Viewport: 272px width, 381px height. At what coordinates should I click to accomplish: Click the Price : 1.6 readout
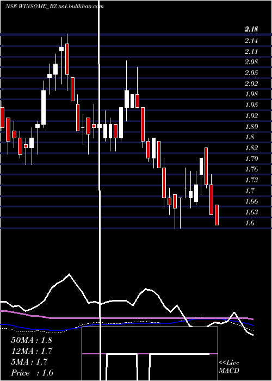(x=32, y=373)
